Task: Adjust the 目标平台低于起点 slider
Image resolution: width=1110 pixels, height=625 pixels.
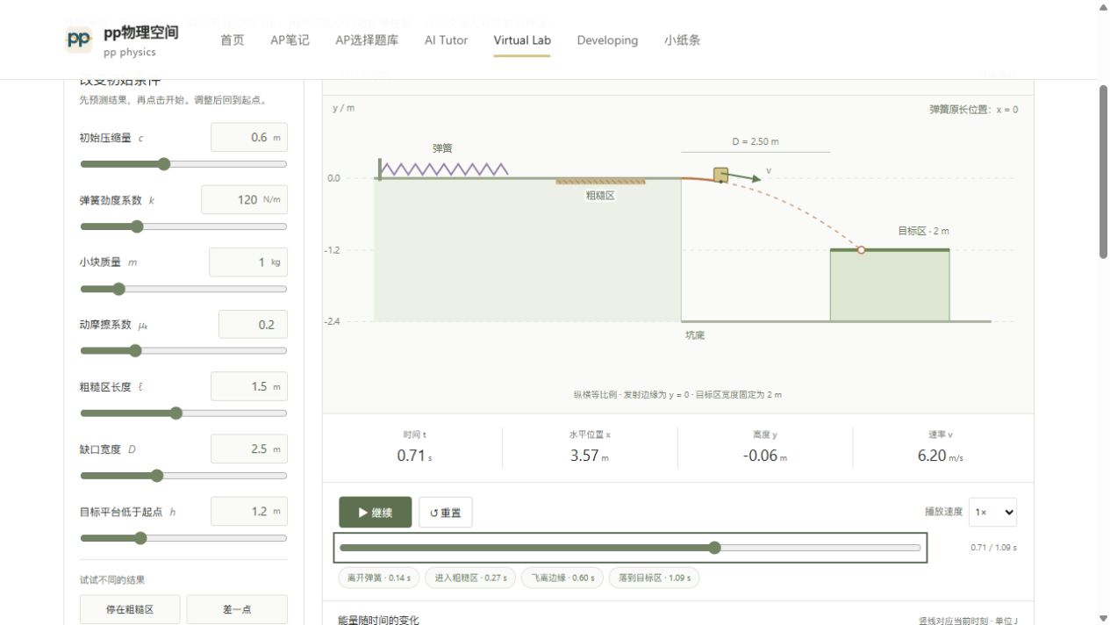Action: [183, 538]
